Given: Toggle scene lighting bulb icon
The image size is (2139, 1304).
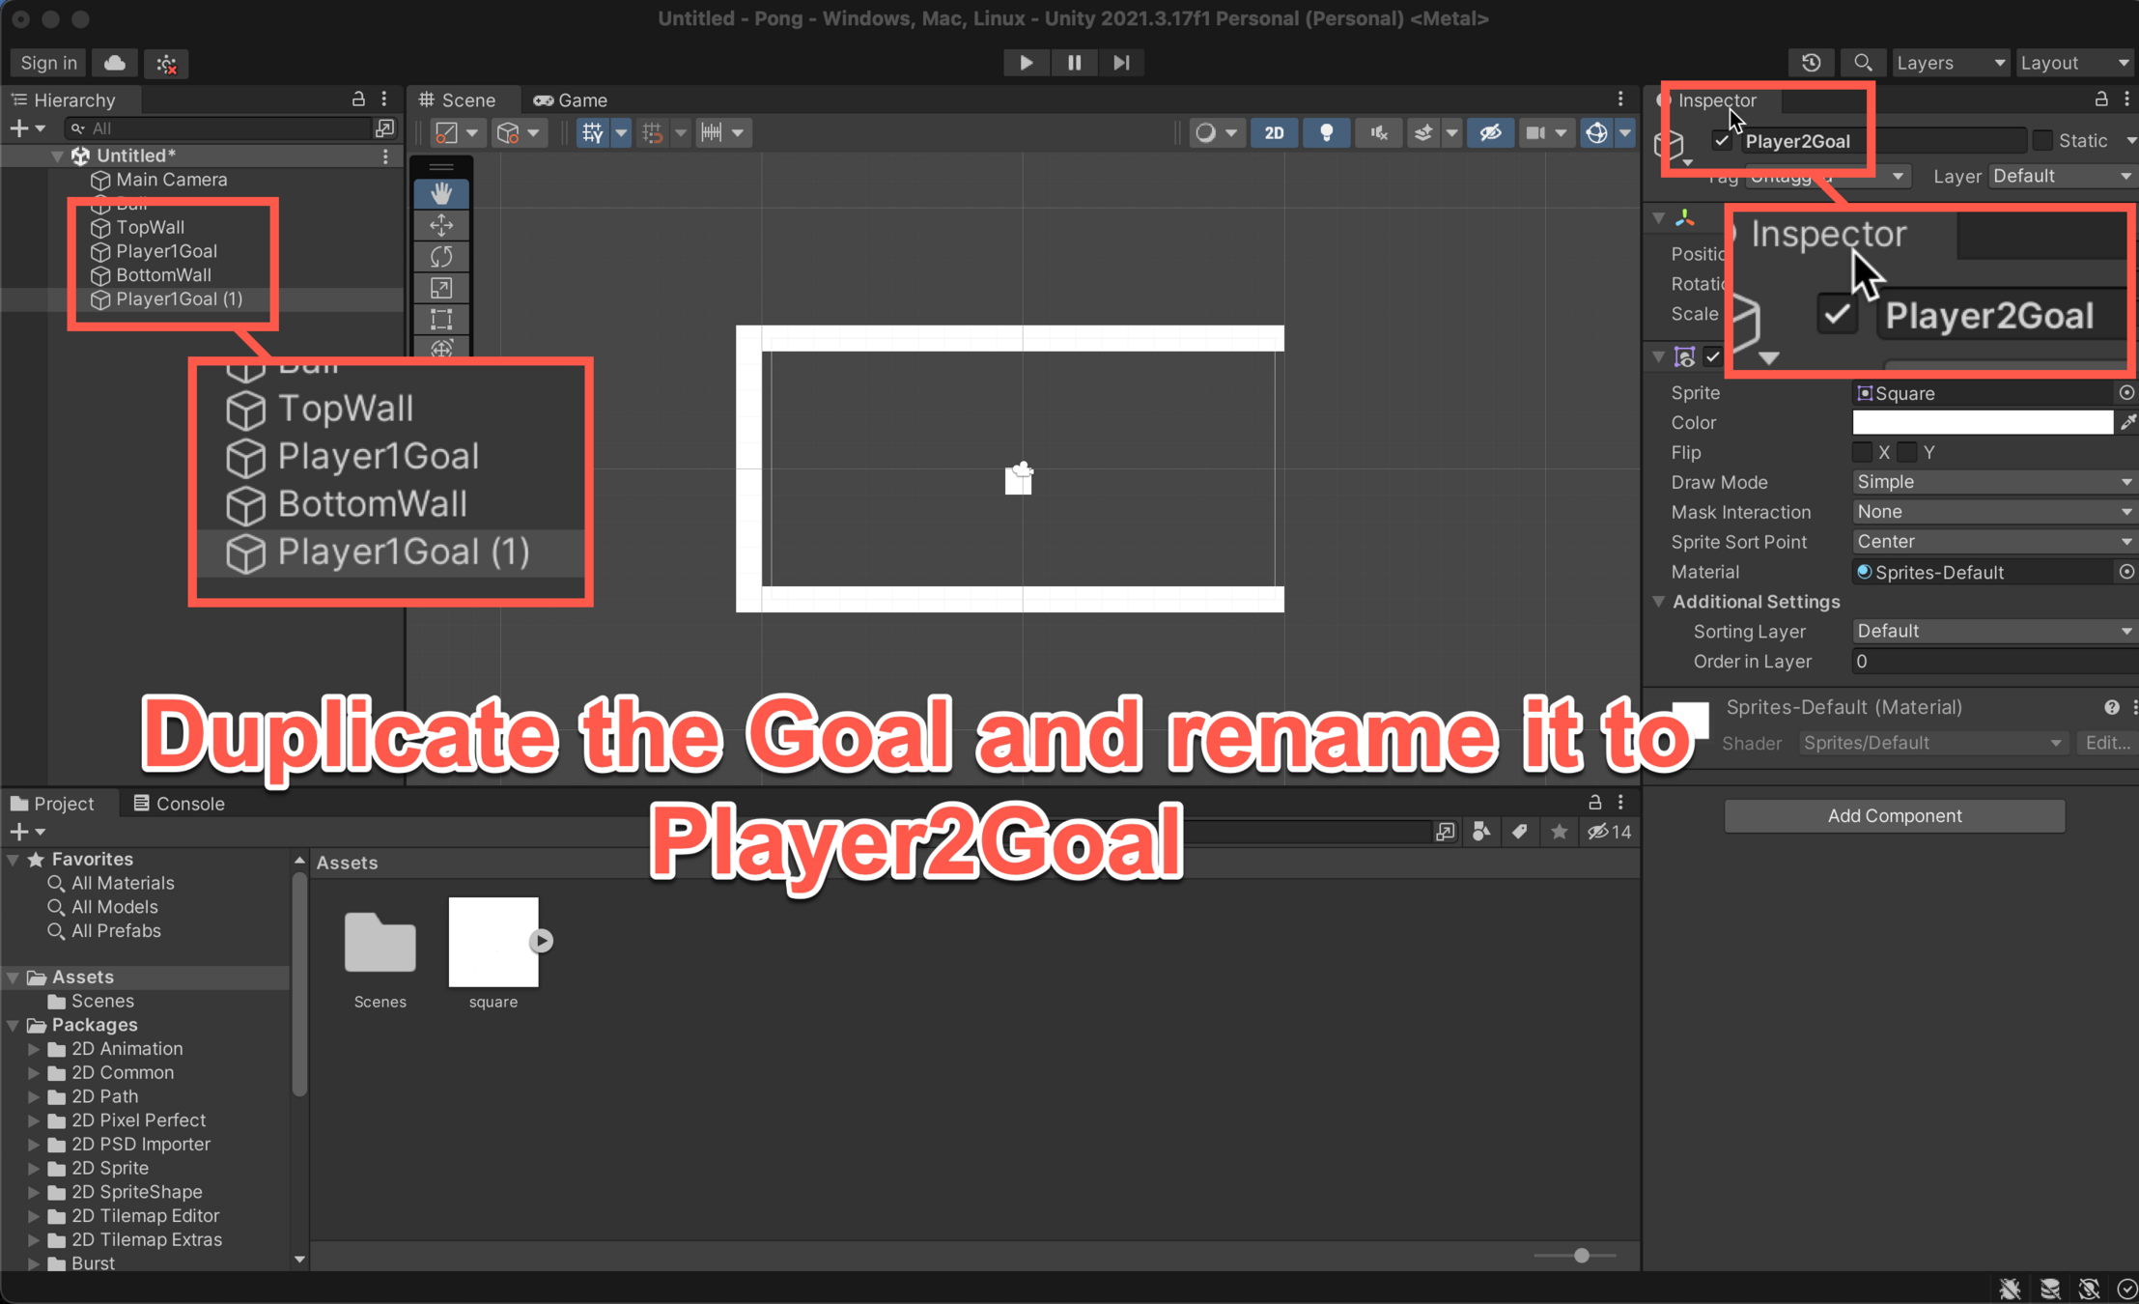Looking at the screenshot, I should (x=1326, y=132).
